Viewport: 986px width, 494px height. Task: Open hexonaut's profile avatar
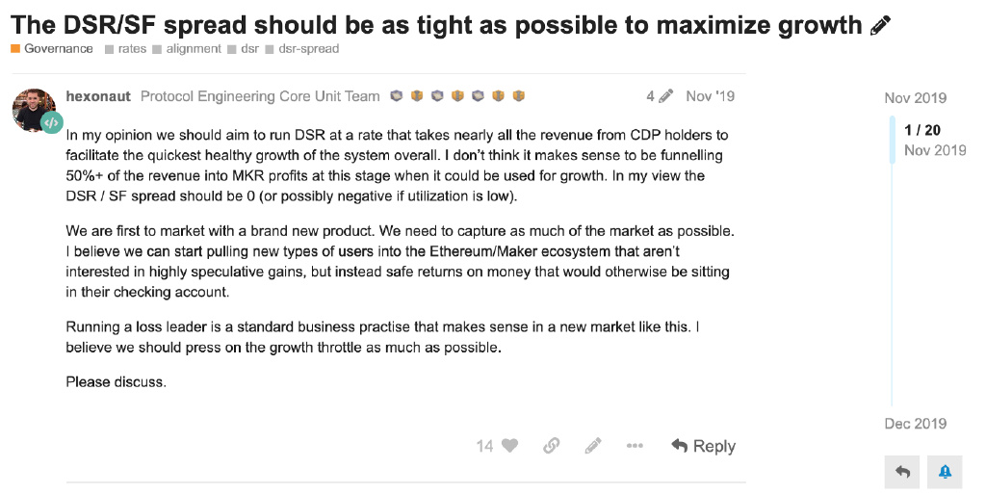(x=34, y=110)
